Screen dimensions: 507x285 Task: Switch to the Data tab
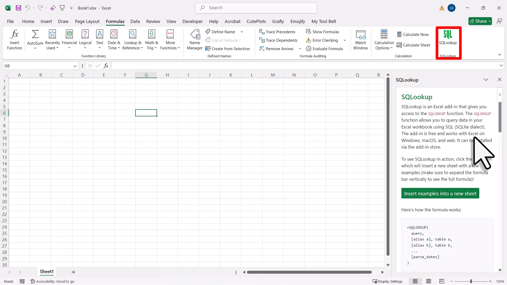coord(135,21)
